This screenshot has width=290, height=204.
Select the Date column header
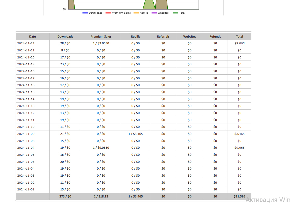tap(32, 37)
